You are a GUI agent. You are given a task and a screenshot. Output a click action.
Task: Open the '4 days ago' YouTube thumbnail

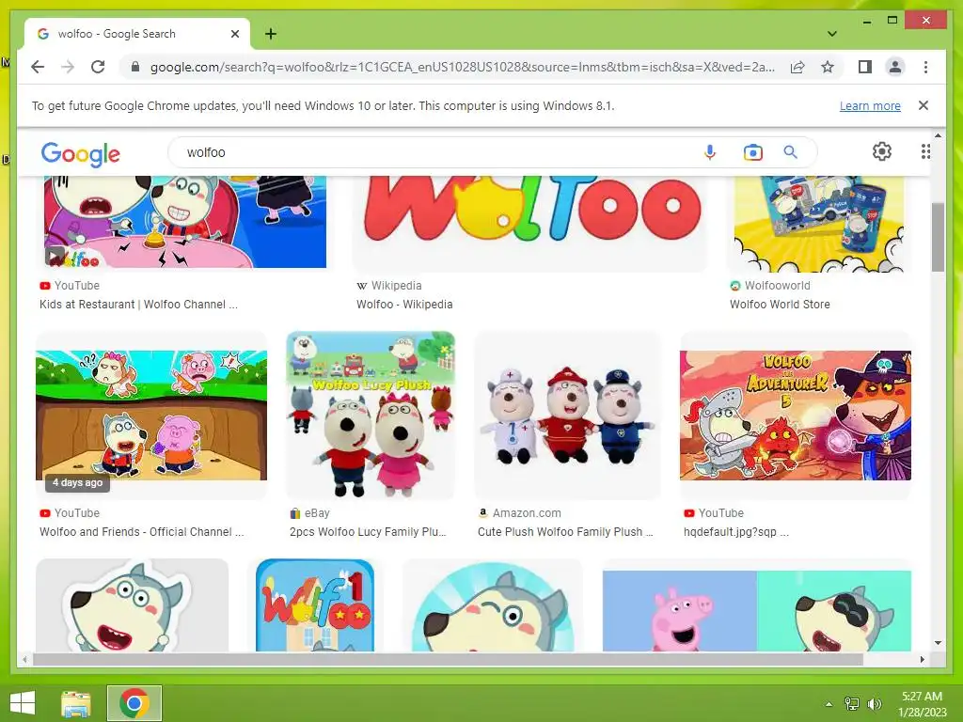pos(151,415)
